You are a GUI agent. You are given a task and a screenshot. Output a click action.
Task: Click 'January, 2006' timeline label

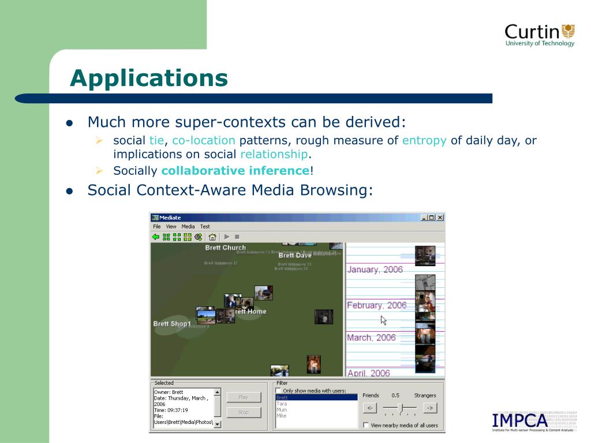tap(375, 269)
